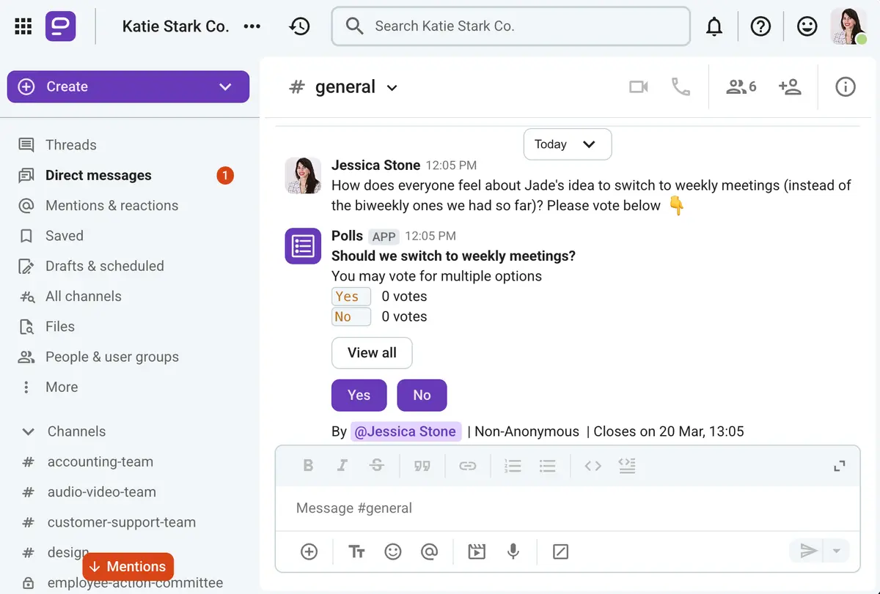The height and width of the screenshot is (594, 880).
Task: Start an audio call with phone icon
Action: 681,87
